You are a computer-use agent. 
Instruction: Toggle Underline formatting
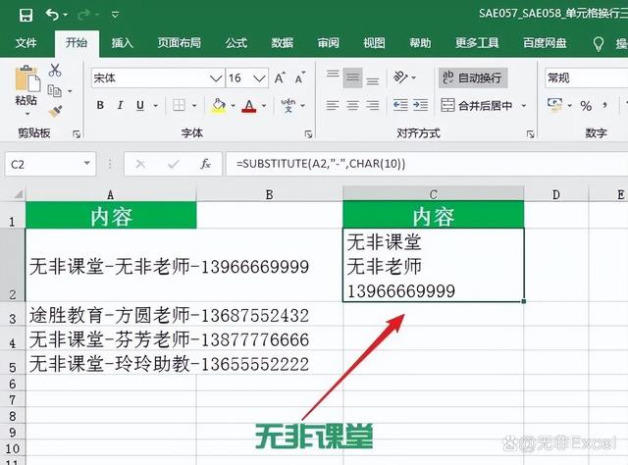[x=140, y=105]
